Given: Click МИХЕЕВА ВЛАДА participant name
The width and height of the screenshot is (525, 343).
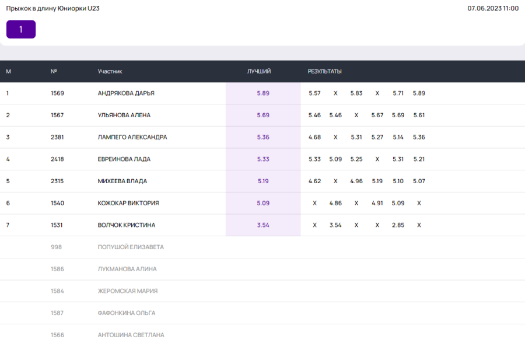Looking at the screenshot, I should [123, 181].
